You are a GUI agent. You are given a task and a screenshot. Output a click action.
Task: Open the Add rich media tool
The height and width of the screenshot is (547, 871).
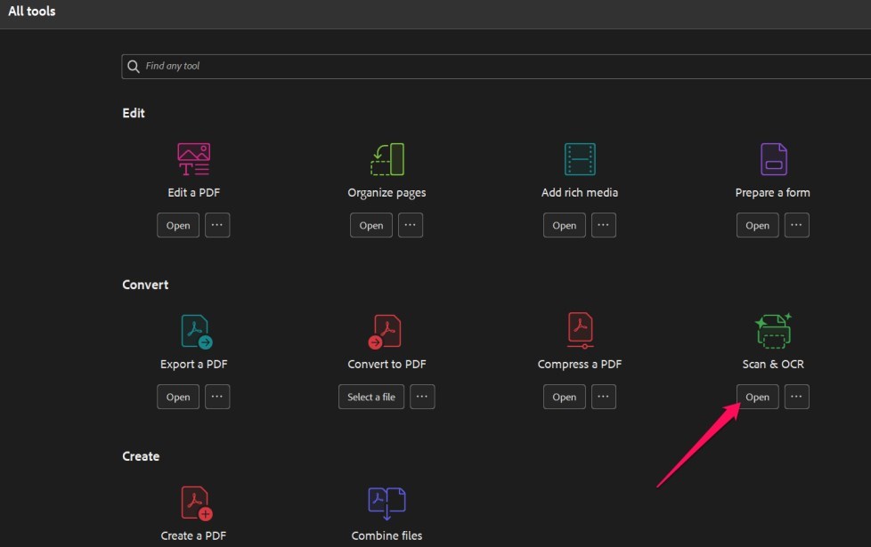point(564,225)
